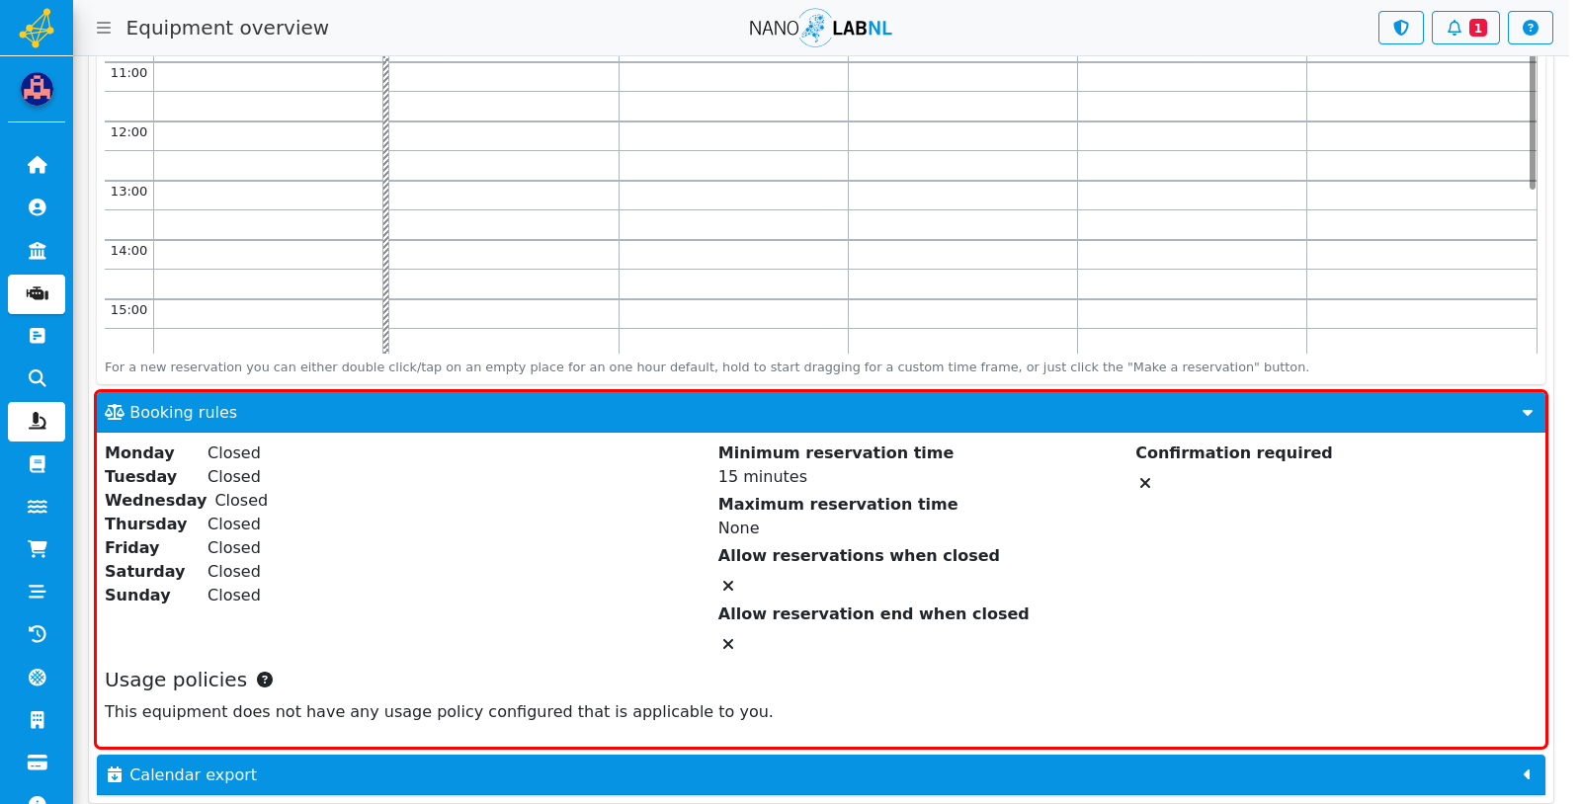1581x804 pixels.
Task: Open the list lines icon in sidebar
Action: coord(37,592)
